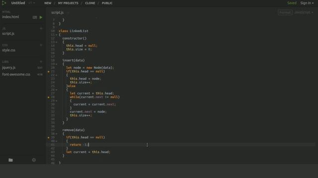
Task: Add a new file in CSS section
Action: click(41, 45)
